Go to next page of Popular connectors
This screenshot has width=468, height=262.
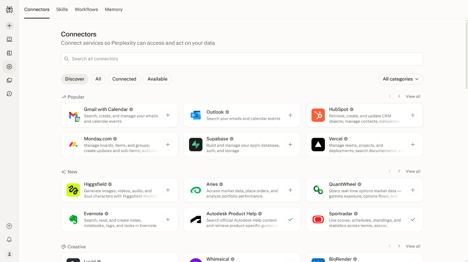click(x=399, y=96)
